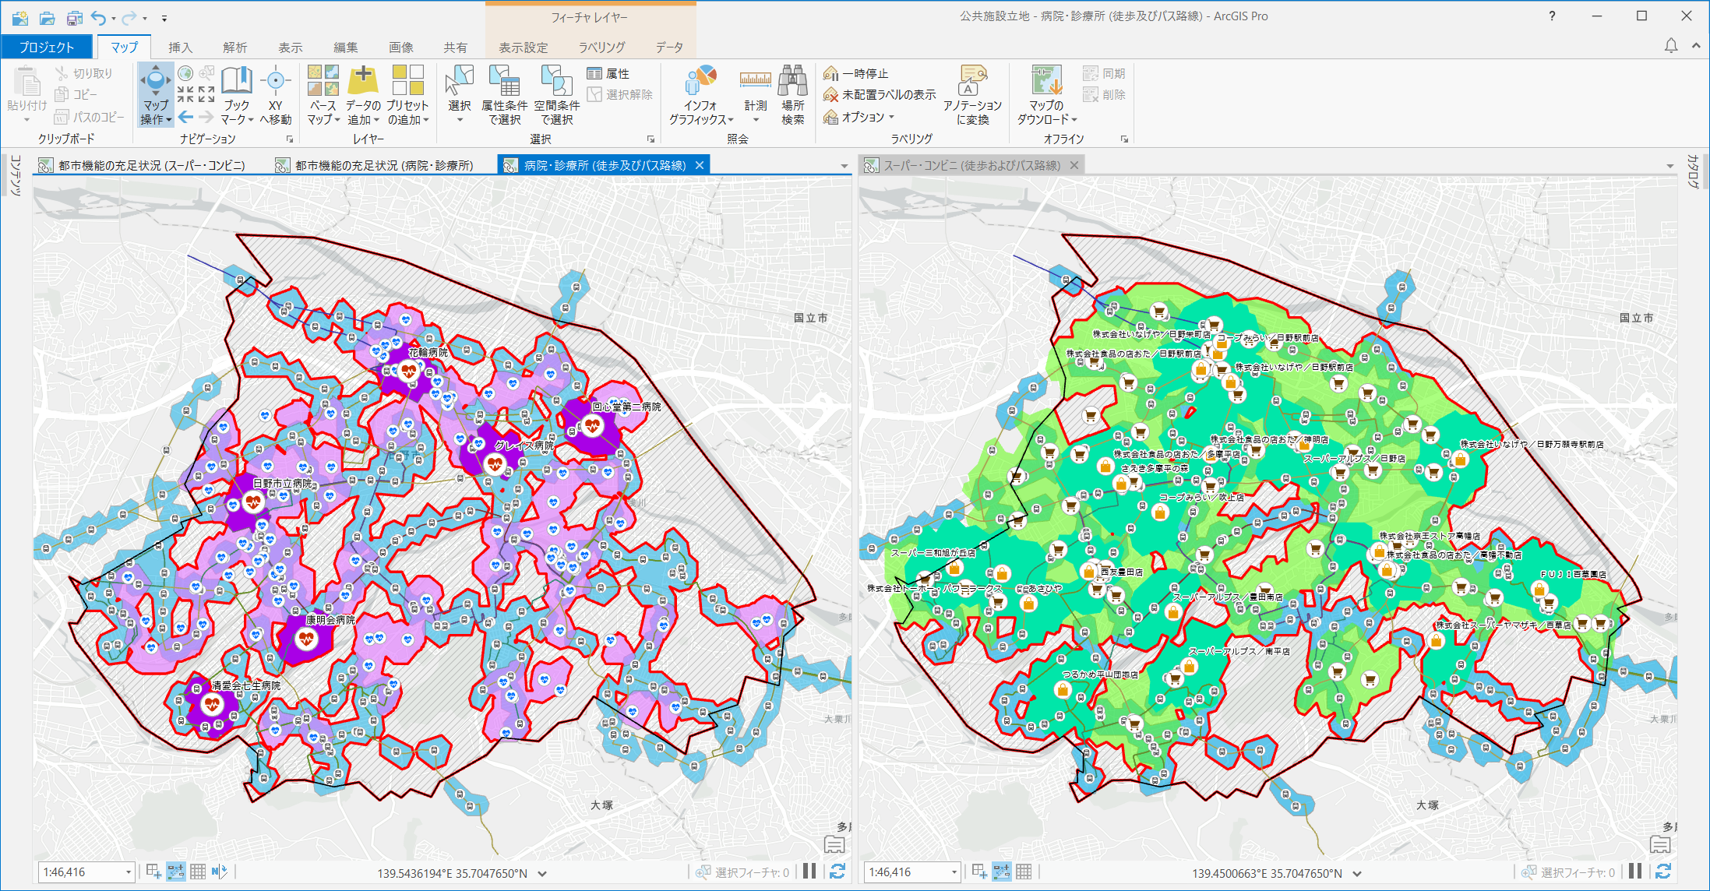The height and width of the screenshot is (891, 1710).
Task: Expand the Basemap (ベースマップ) dropdown
Action: pos(337,121)
